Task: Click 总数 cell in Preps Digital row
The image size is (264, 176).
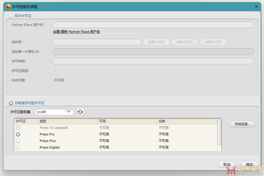Action: [x=163, y=147]
